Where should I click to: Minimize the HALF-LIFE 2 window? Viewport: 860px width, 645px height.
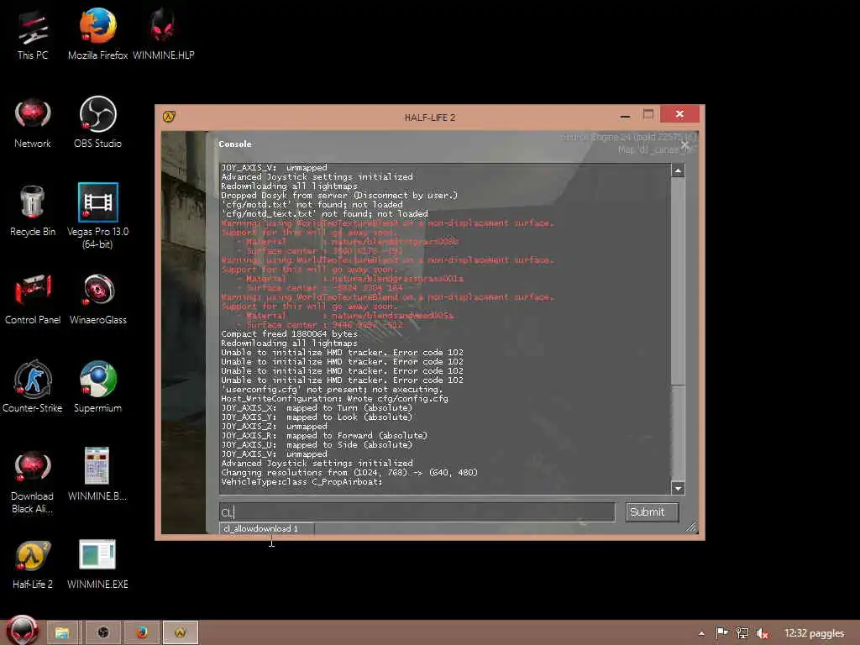[x=625, y=116]
